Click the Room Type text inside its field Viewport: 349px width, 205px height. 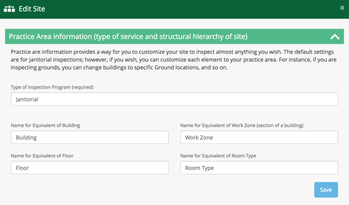[x=200, y=168]
